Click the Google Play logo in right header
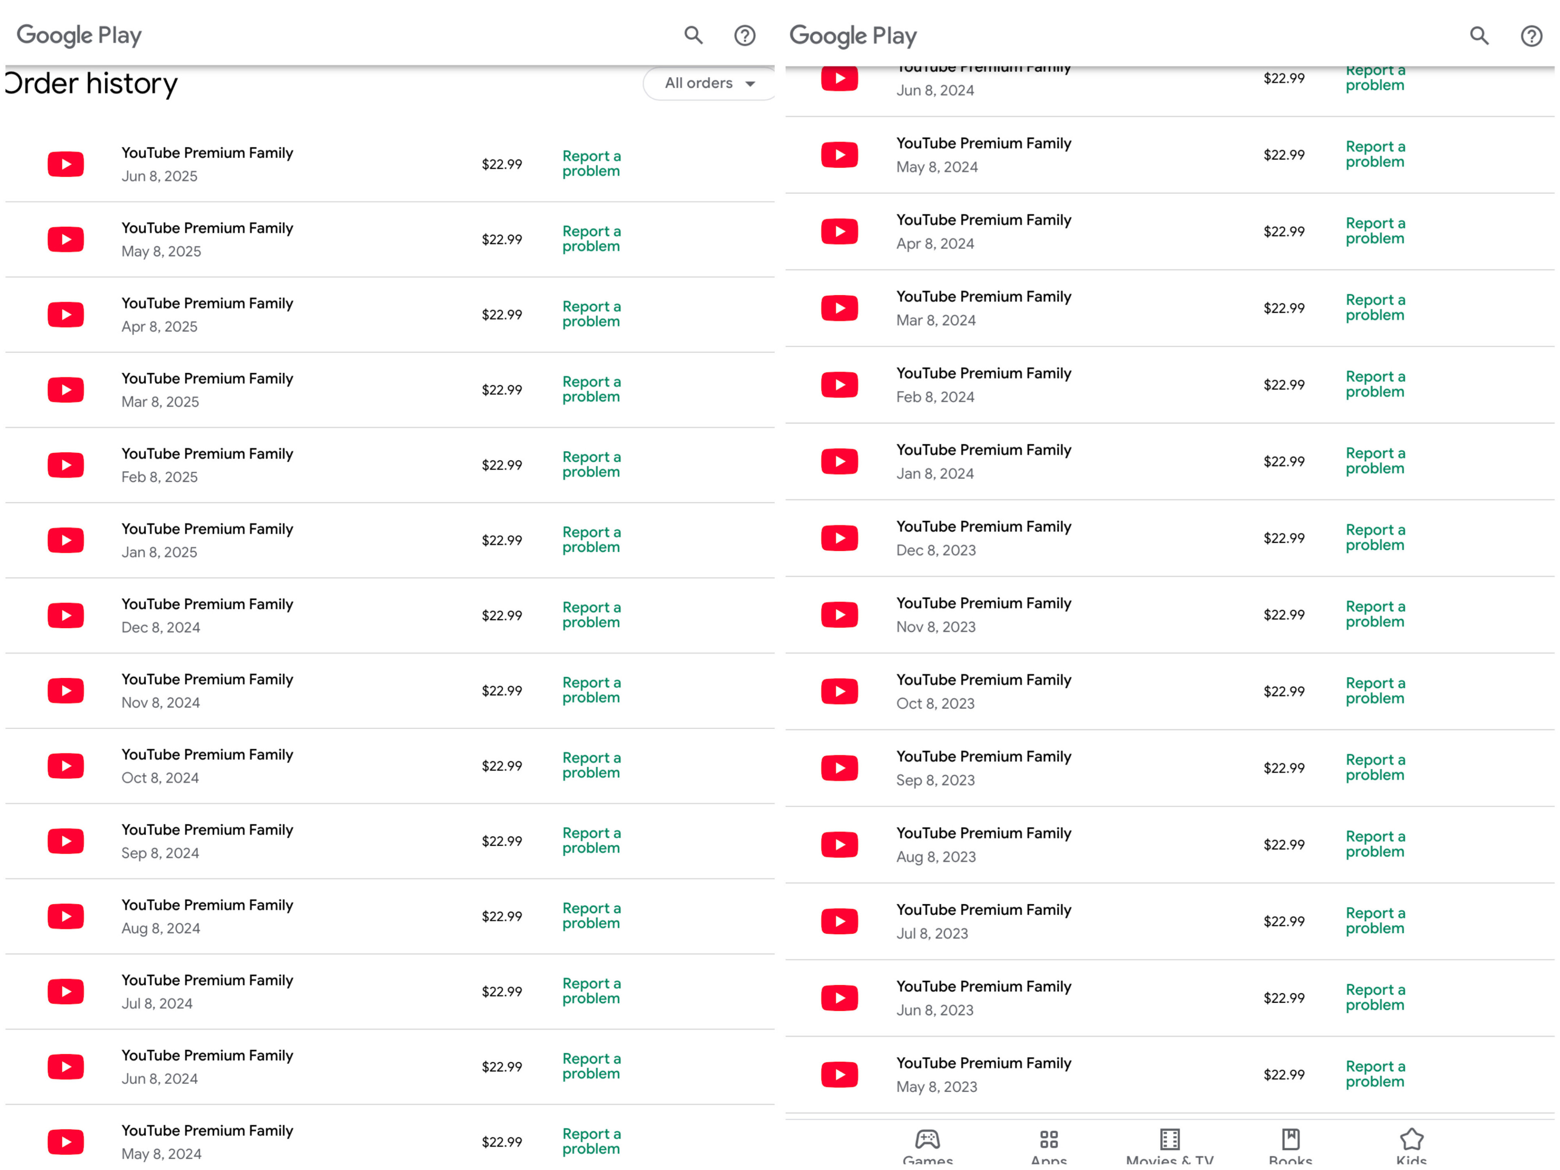 pyautogui.click(x=853, y=36)
